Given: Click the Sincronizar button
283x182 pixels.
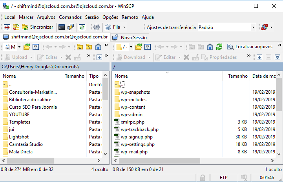Looking at the screenshot, I should click(x=37, y=27).
